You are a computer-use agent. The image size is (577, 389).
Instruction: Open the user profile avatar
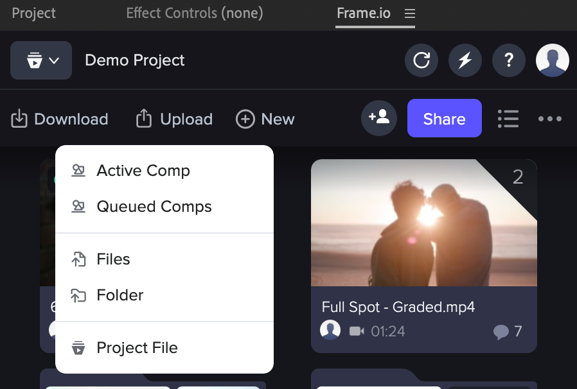(x=553, y=60)
